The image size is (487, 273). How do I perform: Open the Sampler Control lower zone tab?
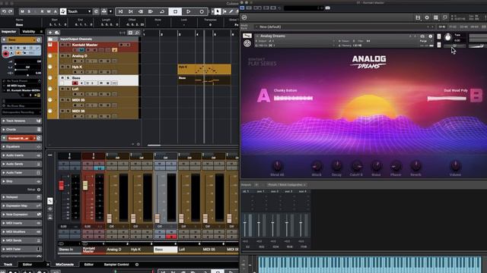116,265
